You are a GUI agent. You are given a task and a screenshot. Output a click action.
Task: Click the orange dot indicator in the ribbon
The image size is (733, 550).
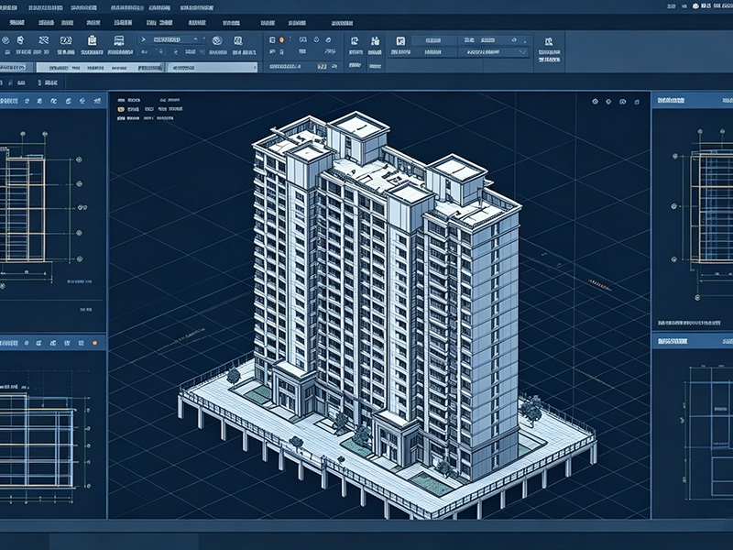(x=281, y=40)
